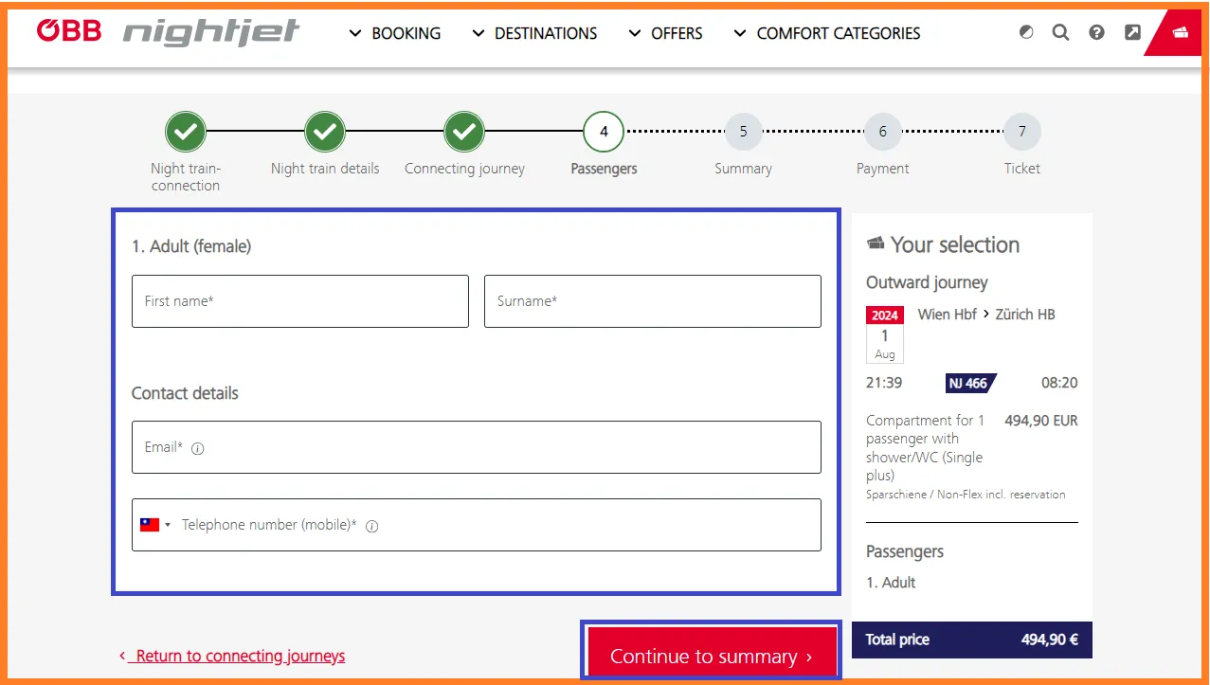Select step 5 Summary in the progress bar
Viewport: 1210px width, 685px height.
coord(743,132)
